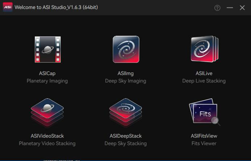Click the ASIVideoStack label
Image resolution: width=251 pixels, height=161 pixels.
(47, 136)
